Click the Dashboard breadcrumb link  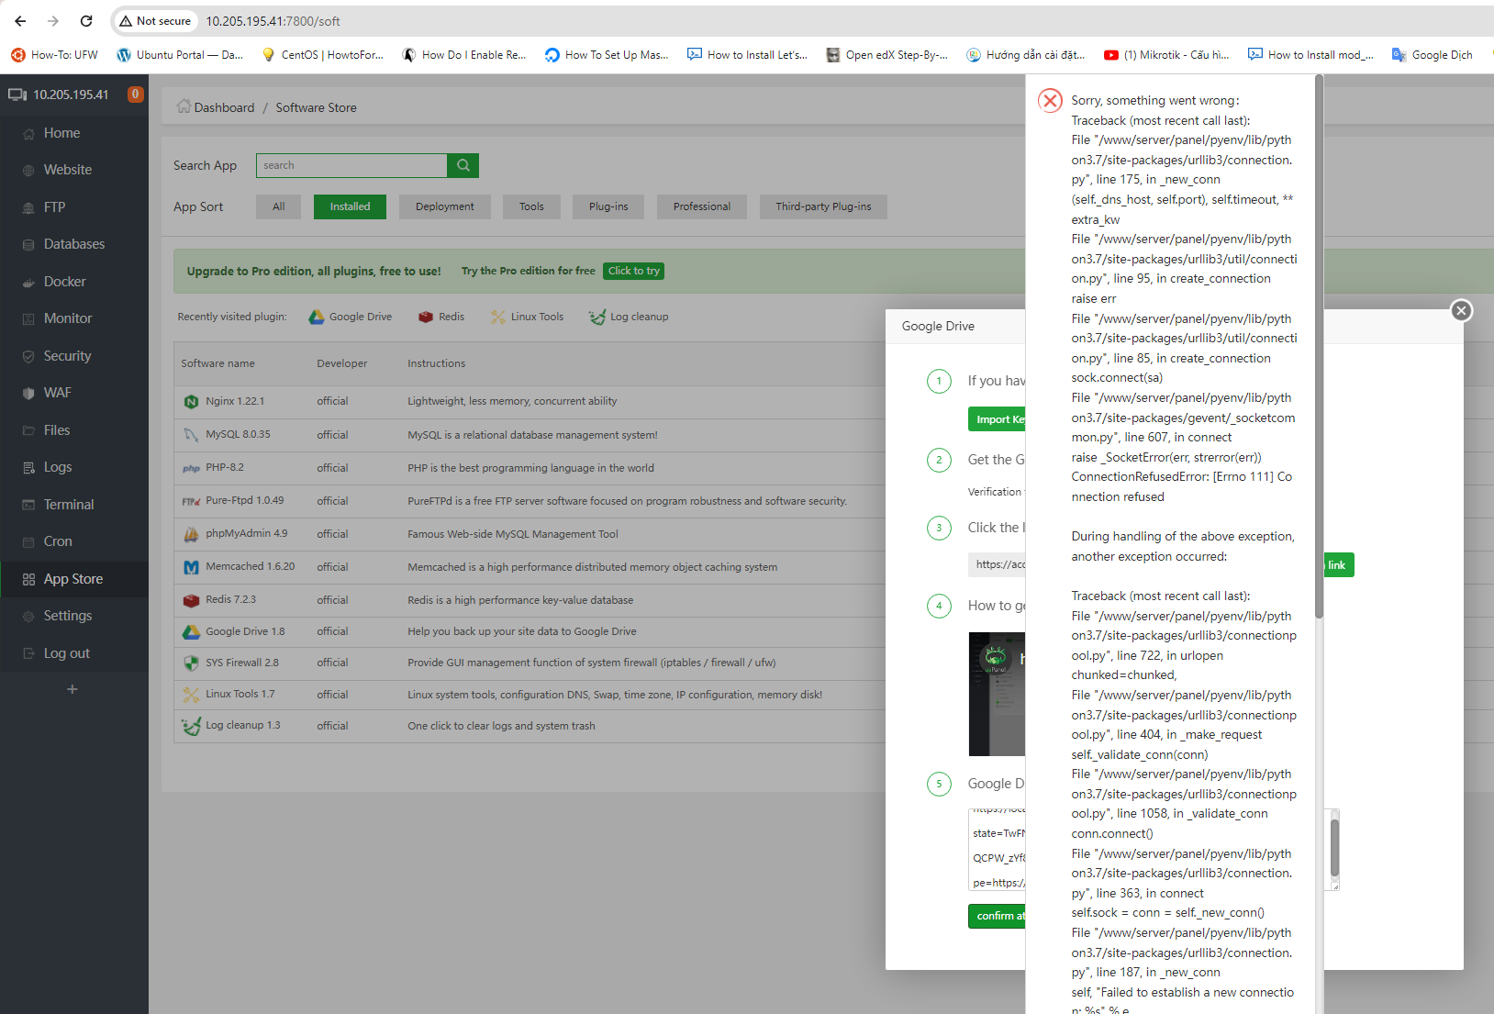coord(224,107)
